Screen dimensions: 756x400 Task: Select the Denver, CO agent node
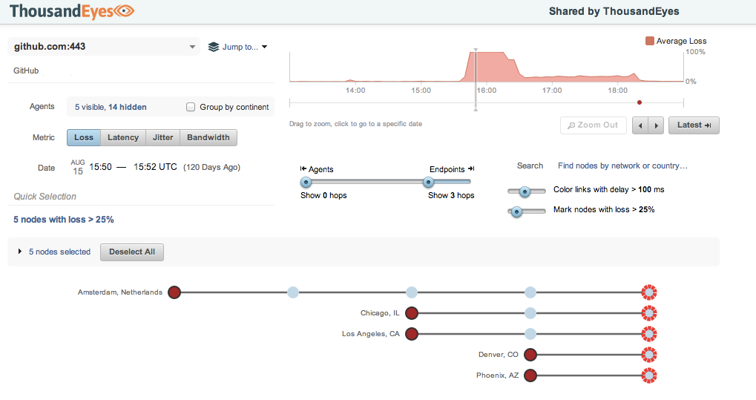click(530, 355)
